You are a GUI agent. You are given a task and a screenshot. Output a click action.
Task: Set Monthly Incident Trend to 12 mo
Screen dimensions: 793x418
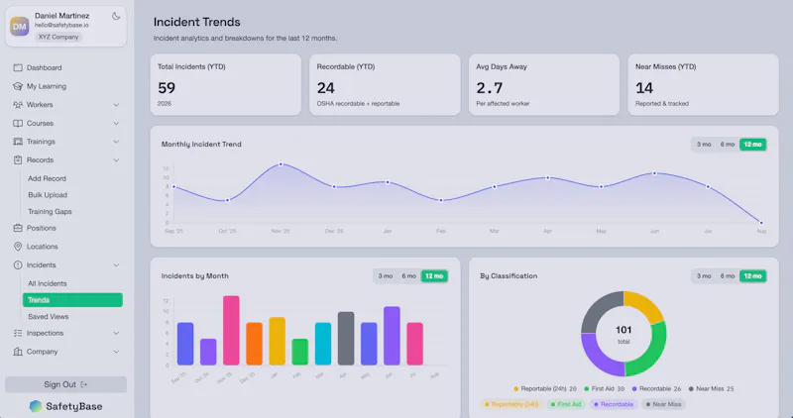pyautogui.click(x=752, y=145)
